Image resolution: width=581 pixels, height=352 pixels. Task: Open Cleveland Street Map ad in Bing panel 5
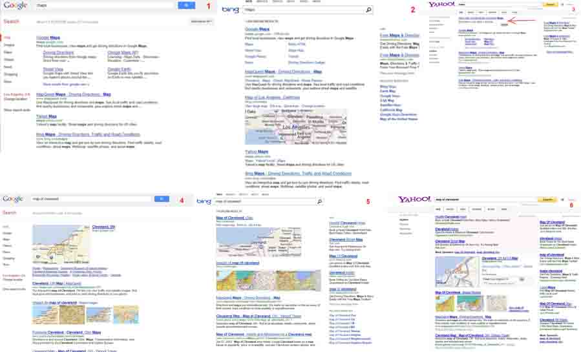point(346,240)
